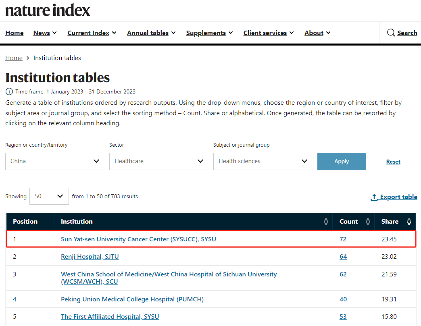Sort table by Count column arrows

[367, 222]
